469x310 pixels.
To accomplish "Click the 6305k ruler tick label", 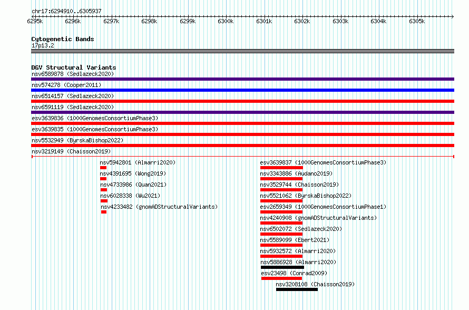I will click(x=417, y=21).
